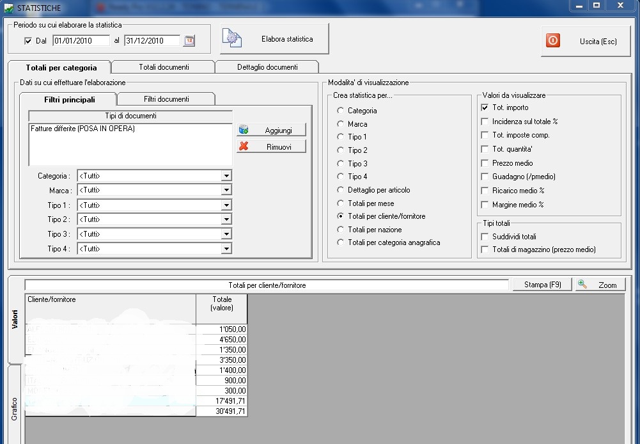
Task: Enable Tot. imposte comp. checkbox
Action: tap(485, 135)
